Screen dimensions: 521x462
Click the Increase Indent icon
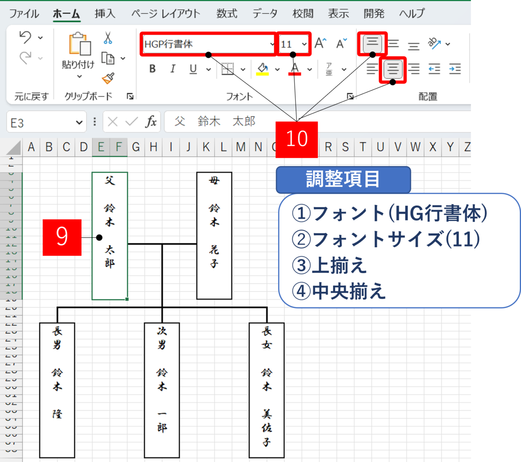tap(455, 69)
